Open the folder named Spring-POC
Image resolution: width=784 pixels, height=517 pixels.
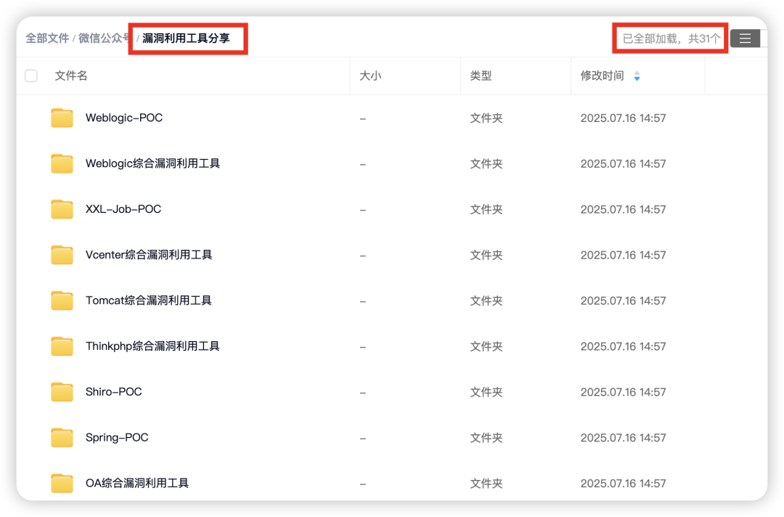coord(117,438)
